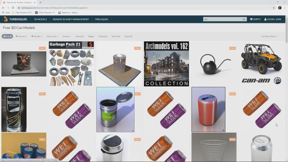The width and height of the screenshot is (288, 162).
Task: Reload the page with the refresh icon
Action: pyautogui.click(x=13, y=8)
